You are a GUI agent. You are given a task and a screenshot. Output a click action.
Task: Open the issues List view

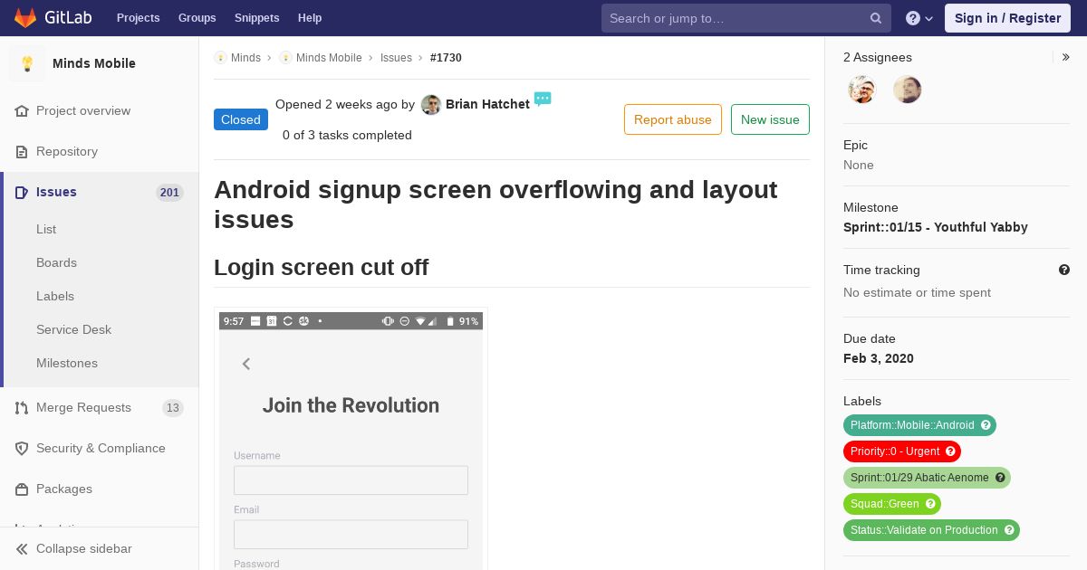tap(46, 229)
